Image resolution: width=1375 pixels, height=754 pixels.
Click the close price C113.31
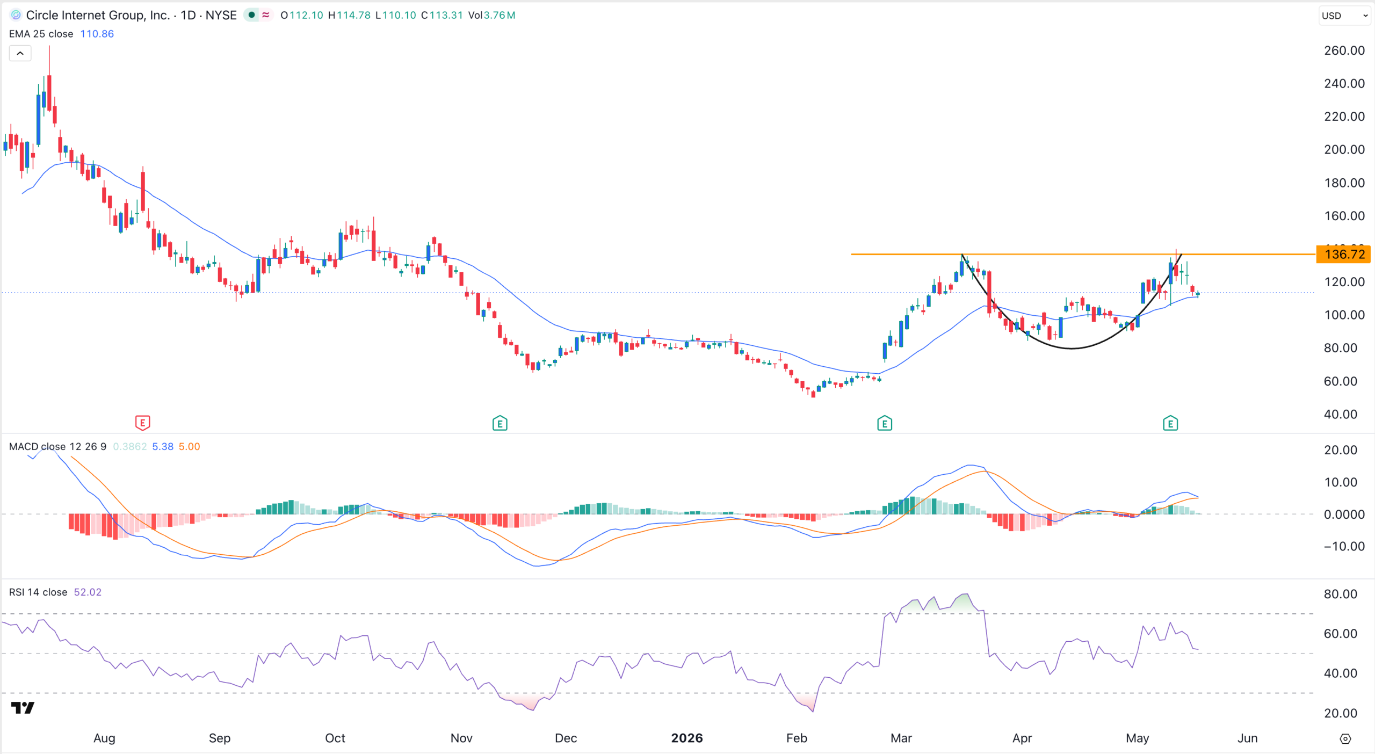[442, 15]
